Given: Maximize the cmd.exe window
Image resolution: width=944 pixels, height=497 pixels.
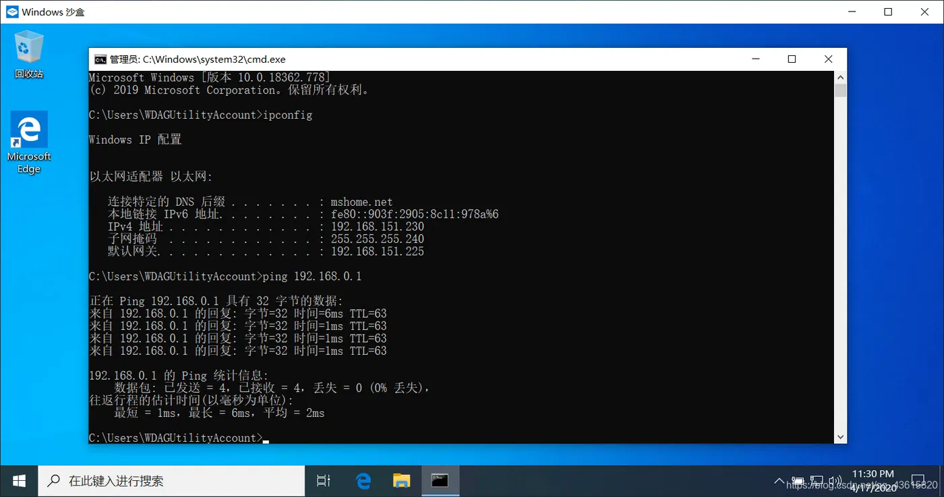Looking at the screenshot, I should click(792, 59).
